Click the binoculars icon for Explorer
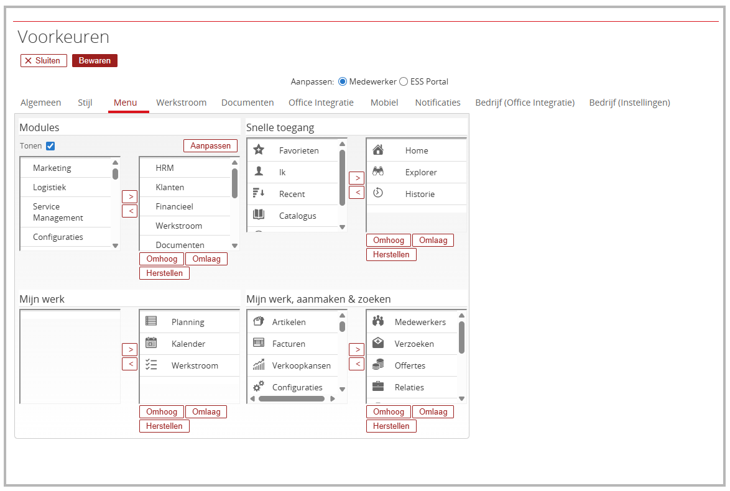The width and height of the screenshot is (730, 491). [x=377, y=172]
